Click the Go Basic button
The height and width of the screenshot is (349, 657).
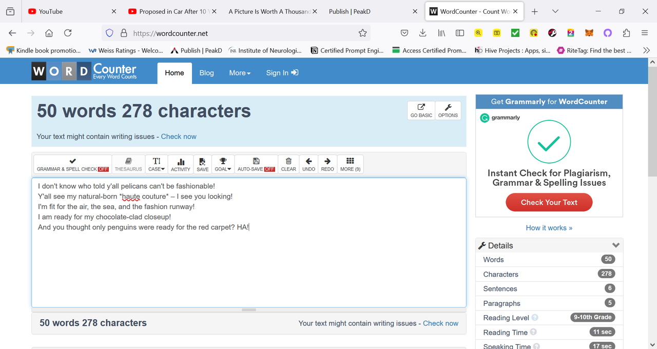(421, 110)
